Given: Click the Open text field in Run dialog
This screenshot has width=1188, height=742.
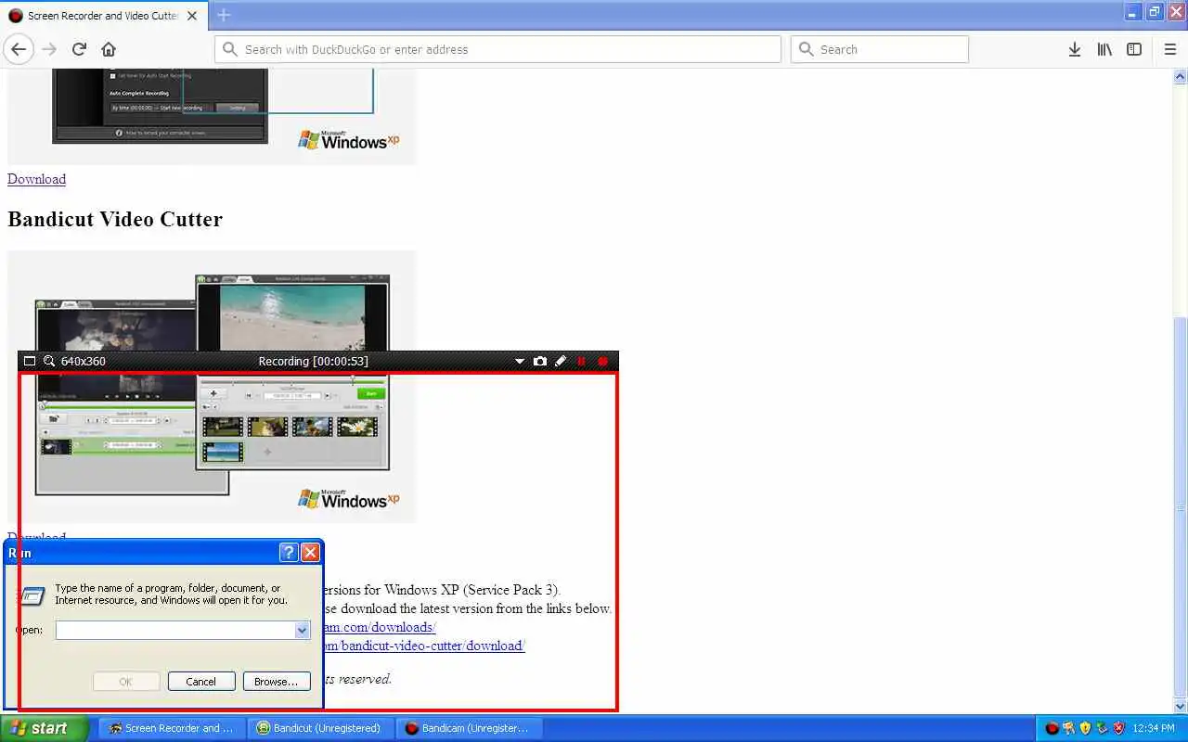Looking at the screenshot, I should pos(175,630).
